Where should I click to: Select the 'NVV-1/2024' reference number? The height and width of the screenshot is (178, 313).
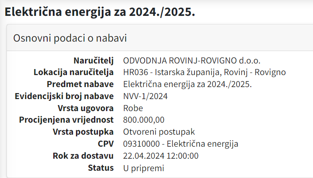(145, 96)
